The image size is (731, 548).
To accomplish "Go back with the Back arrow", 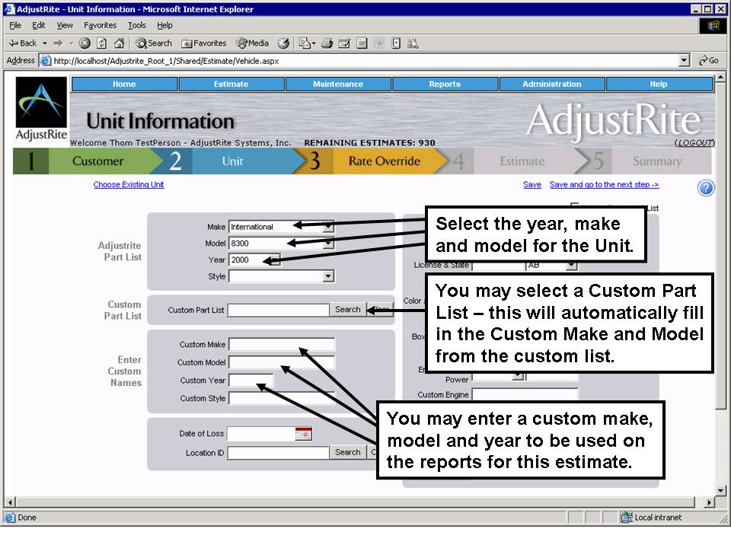I will [22, 43].
